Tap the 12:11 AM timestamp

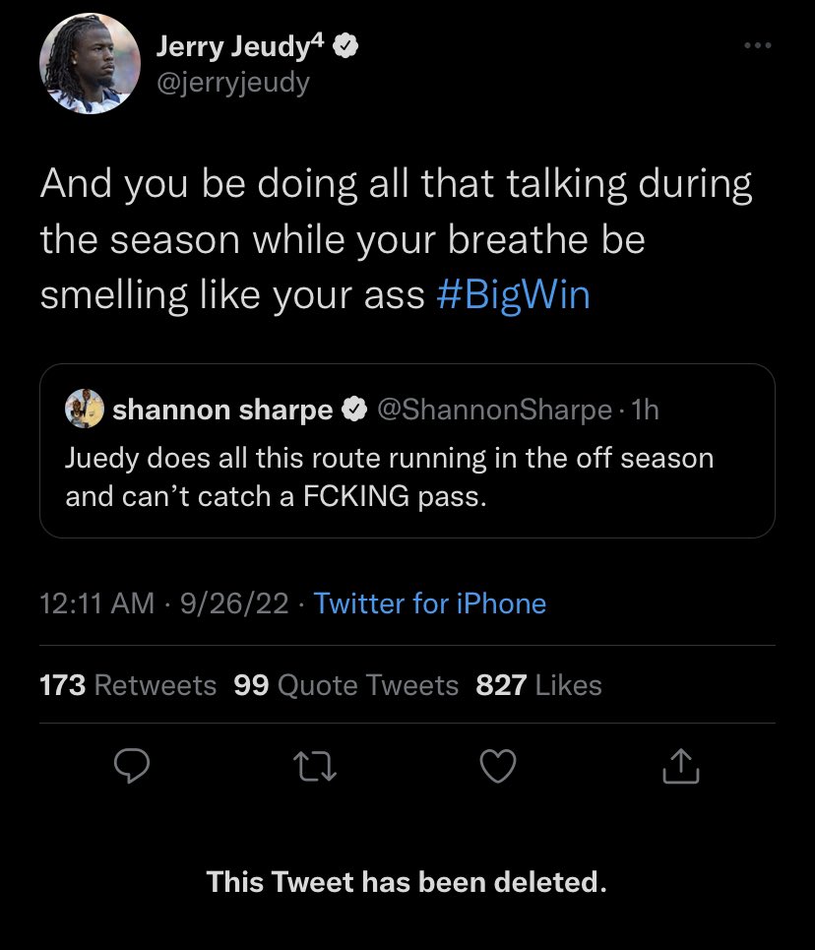tap(96, 602)
